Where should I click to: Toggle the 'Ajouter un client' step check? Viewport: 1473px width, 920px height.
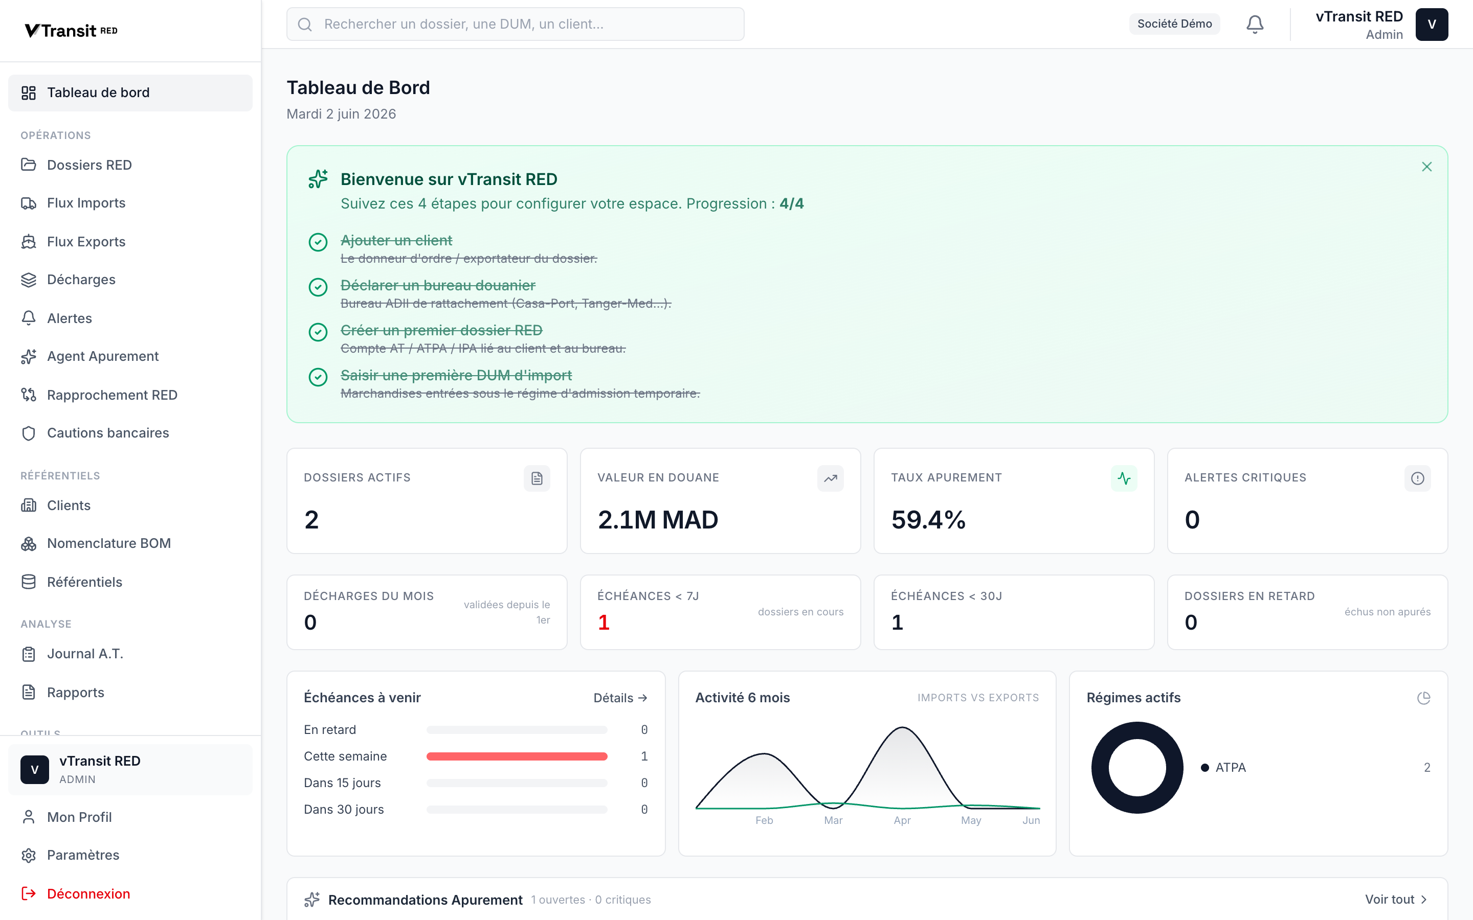tap(318, 242)
